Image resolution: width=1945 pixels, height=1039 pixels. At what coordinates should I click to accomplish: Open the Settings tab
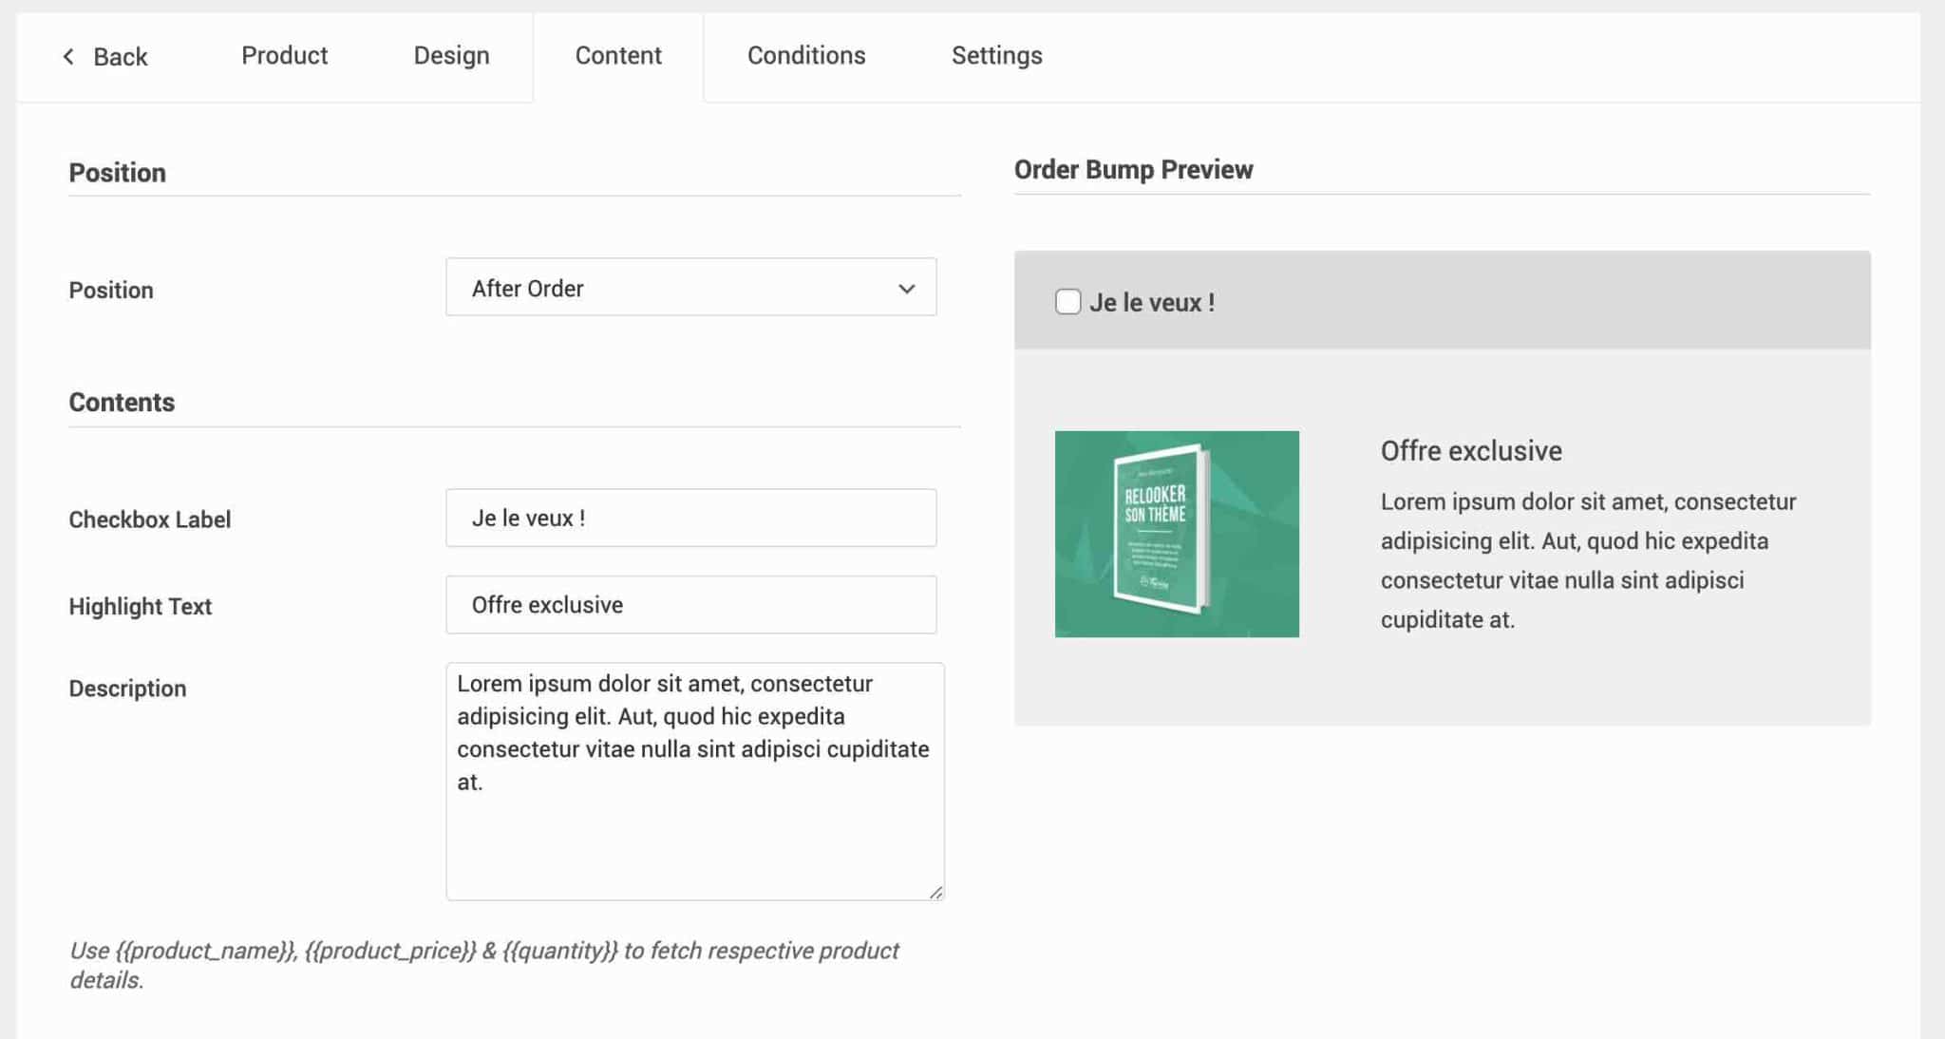996,56
